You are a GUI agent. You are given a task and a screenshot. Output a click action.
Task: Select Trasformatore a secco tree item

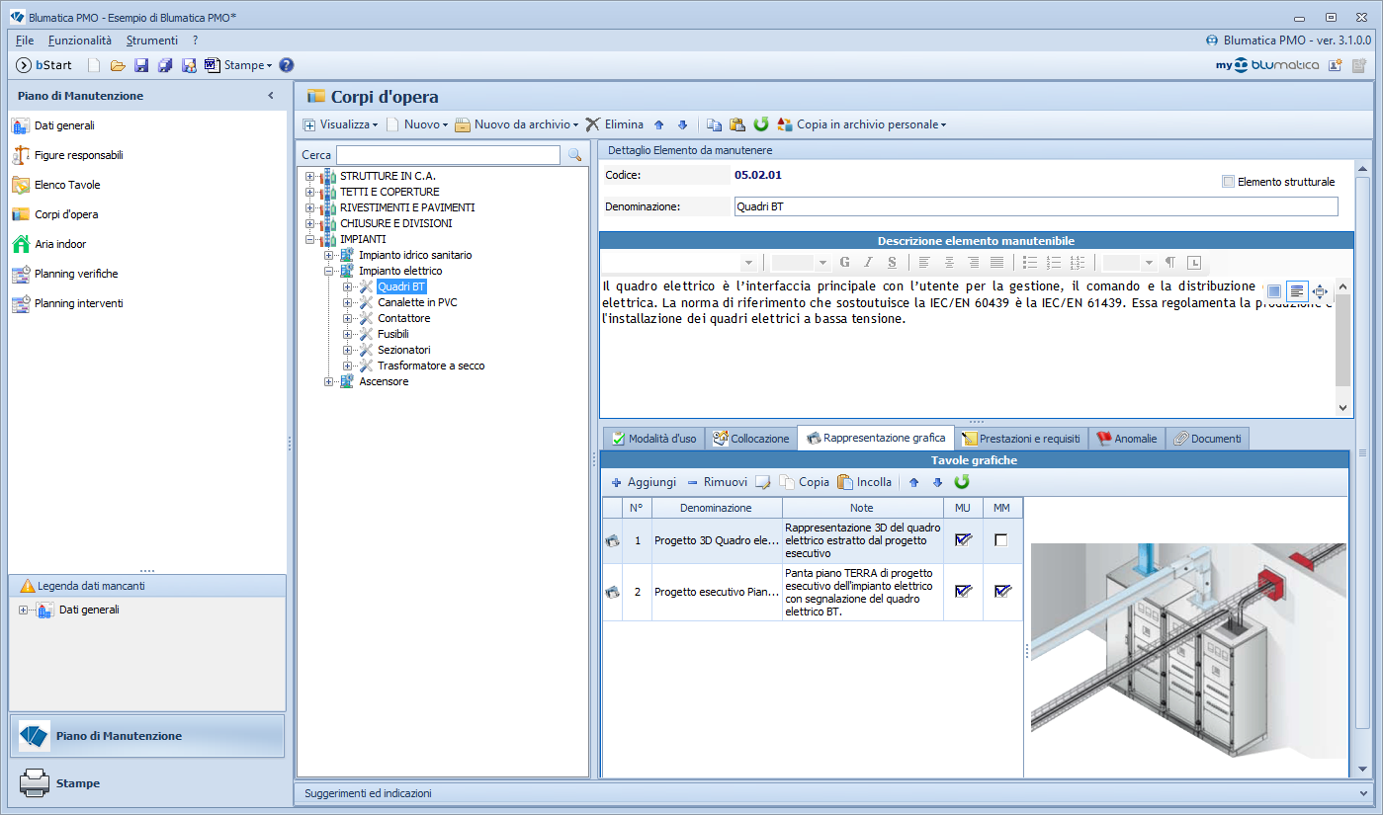[x=431, y=366]
